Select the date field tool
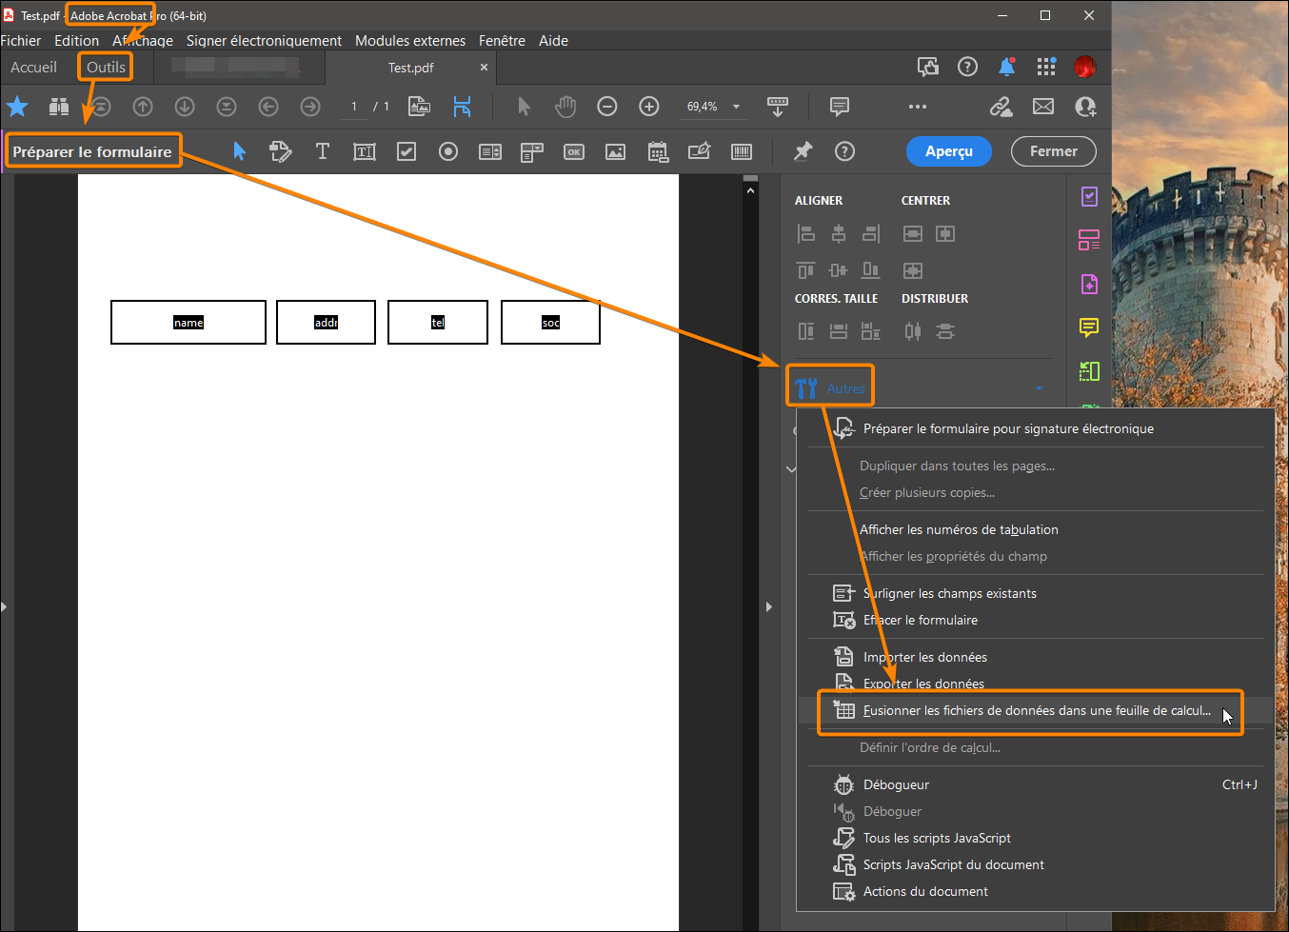Screen dimensions: 1289x932 pos(657,150)
